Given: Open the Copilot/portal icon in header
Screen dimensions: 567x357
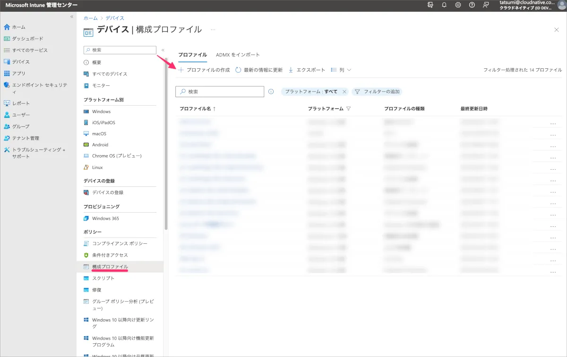Looking at the screenshot, I should click(430, 5).
